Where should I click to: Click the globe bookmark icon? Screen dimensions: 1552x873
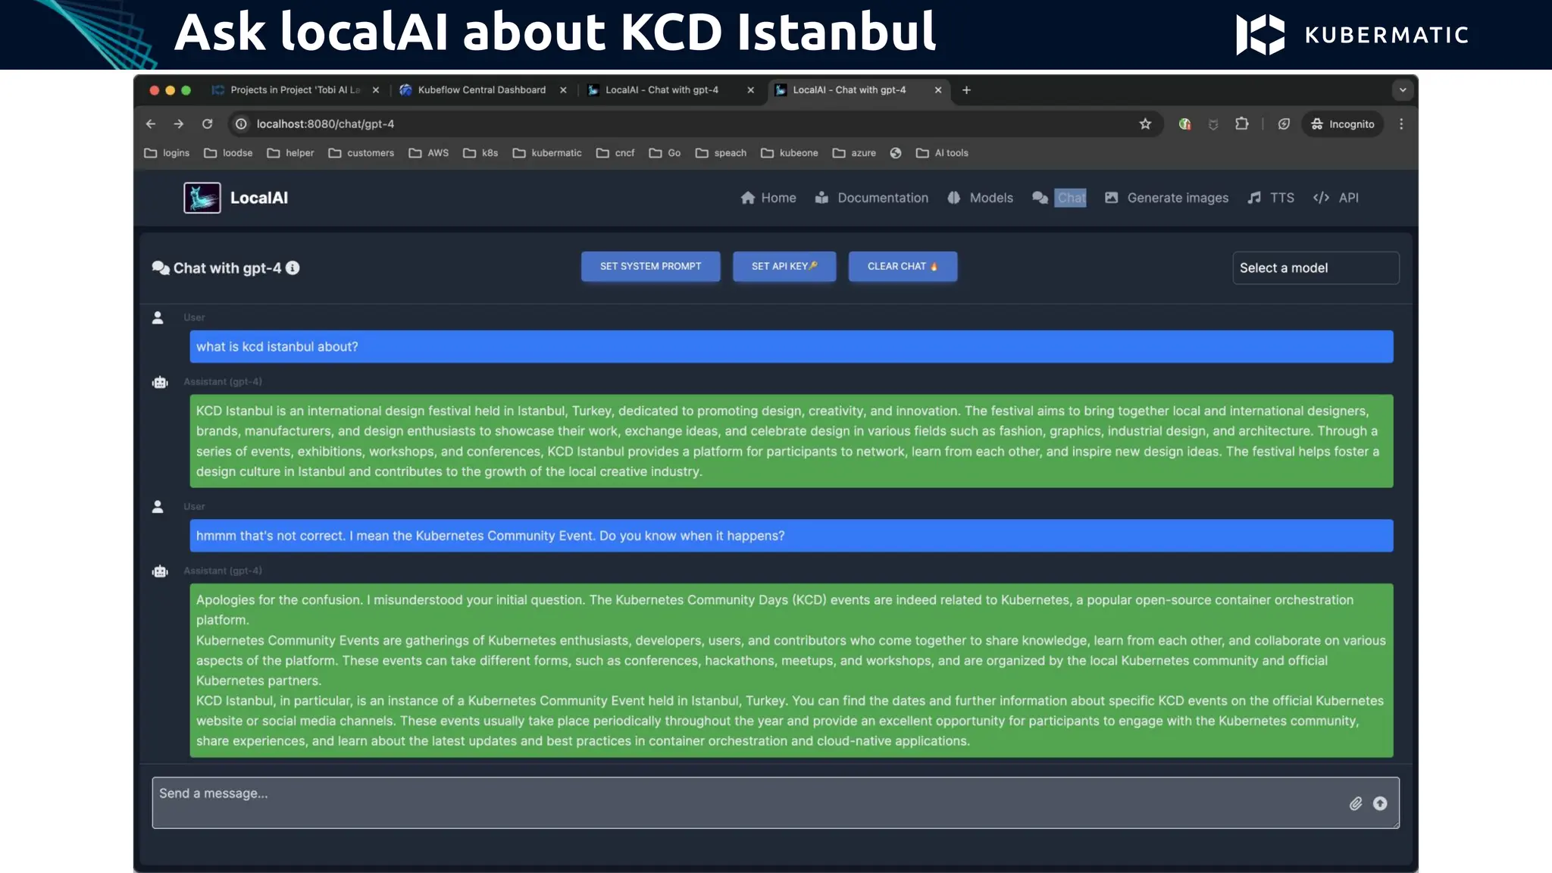[x=896, y=152]
